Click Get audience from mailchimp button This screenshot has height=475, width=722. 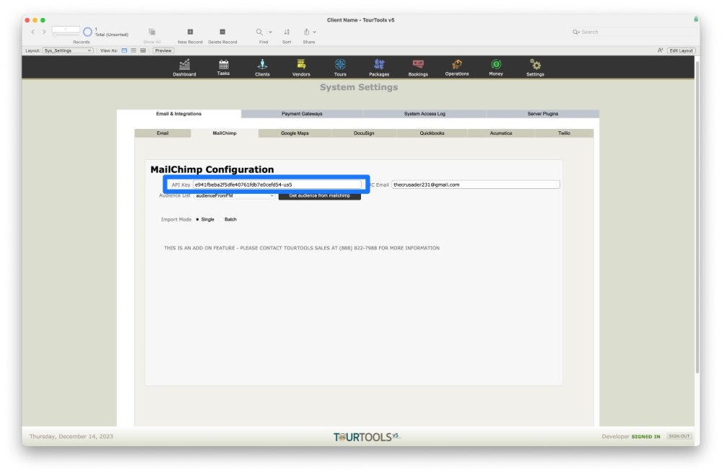tap(320, 196)
